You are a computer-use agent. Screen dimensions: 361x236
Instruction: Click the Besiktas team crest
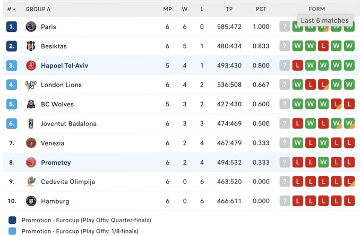tap(31, 46)
